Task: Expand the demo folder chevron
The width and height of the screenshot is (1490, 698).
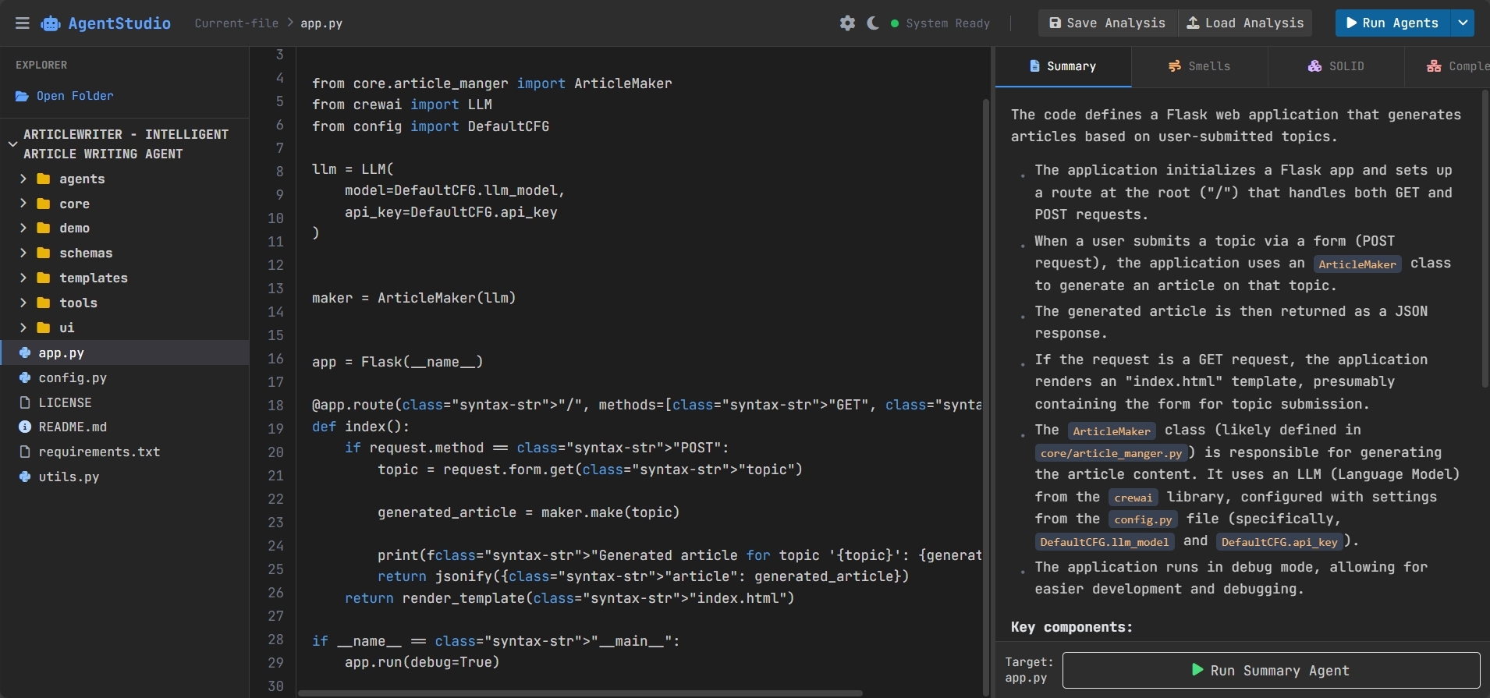Action: coord(23,228)
